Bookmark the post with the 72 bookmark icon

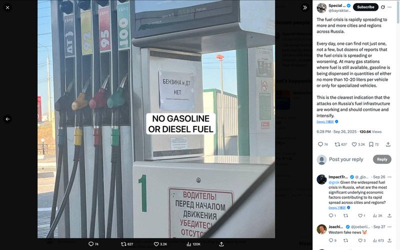(371, 144)
